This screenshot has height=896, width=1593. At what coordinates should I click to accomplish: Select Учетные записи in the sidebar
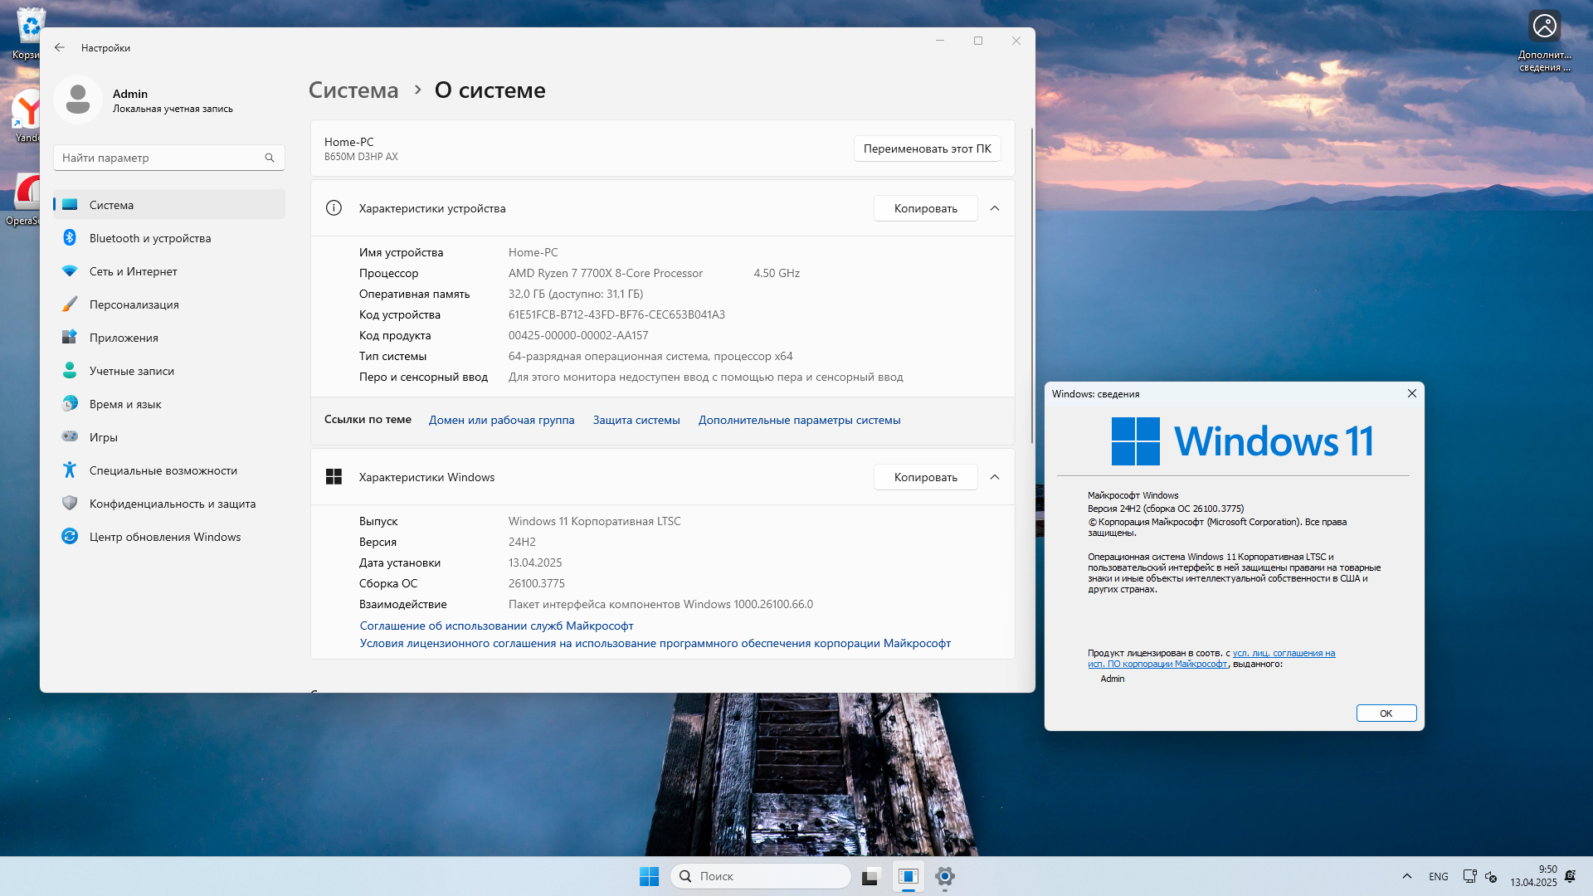point(132,371)
